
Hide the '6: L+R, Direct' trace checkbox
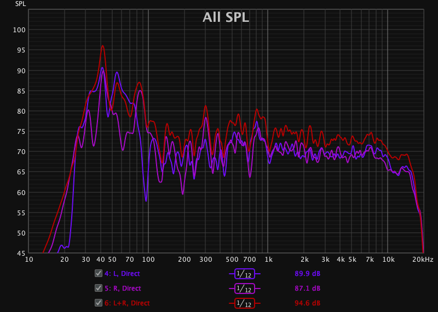click(99, 303)
